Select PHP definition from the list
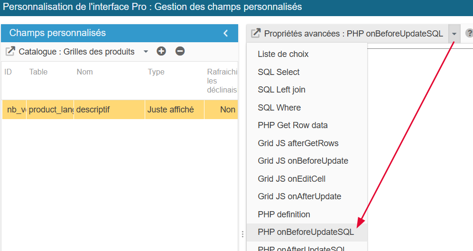 (284, 214)
